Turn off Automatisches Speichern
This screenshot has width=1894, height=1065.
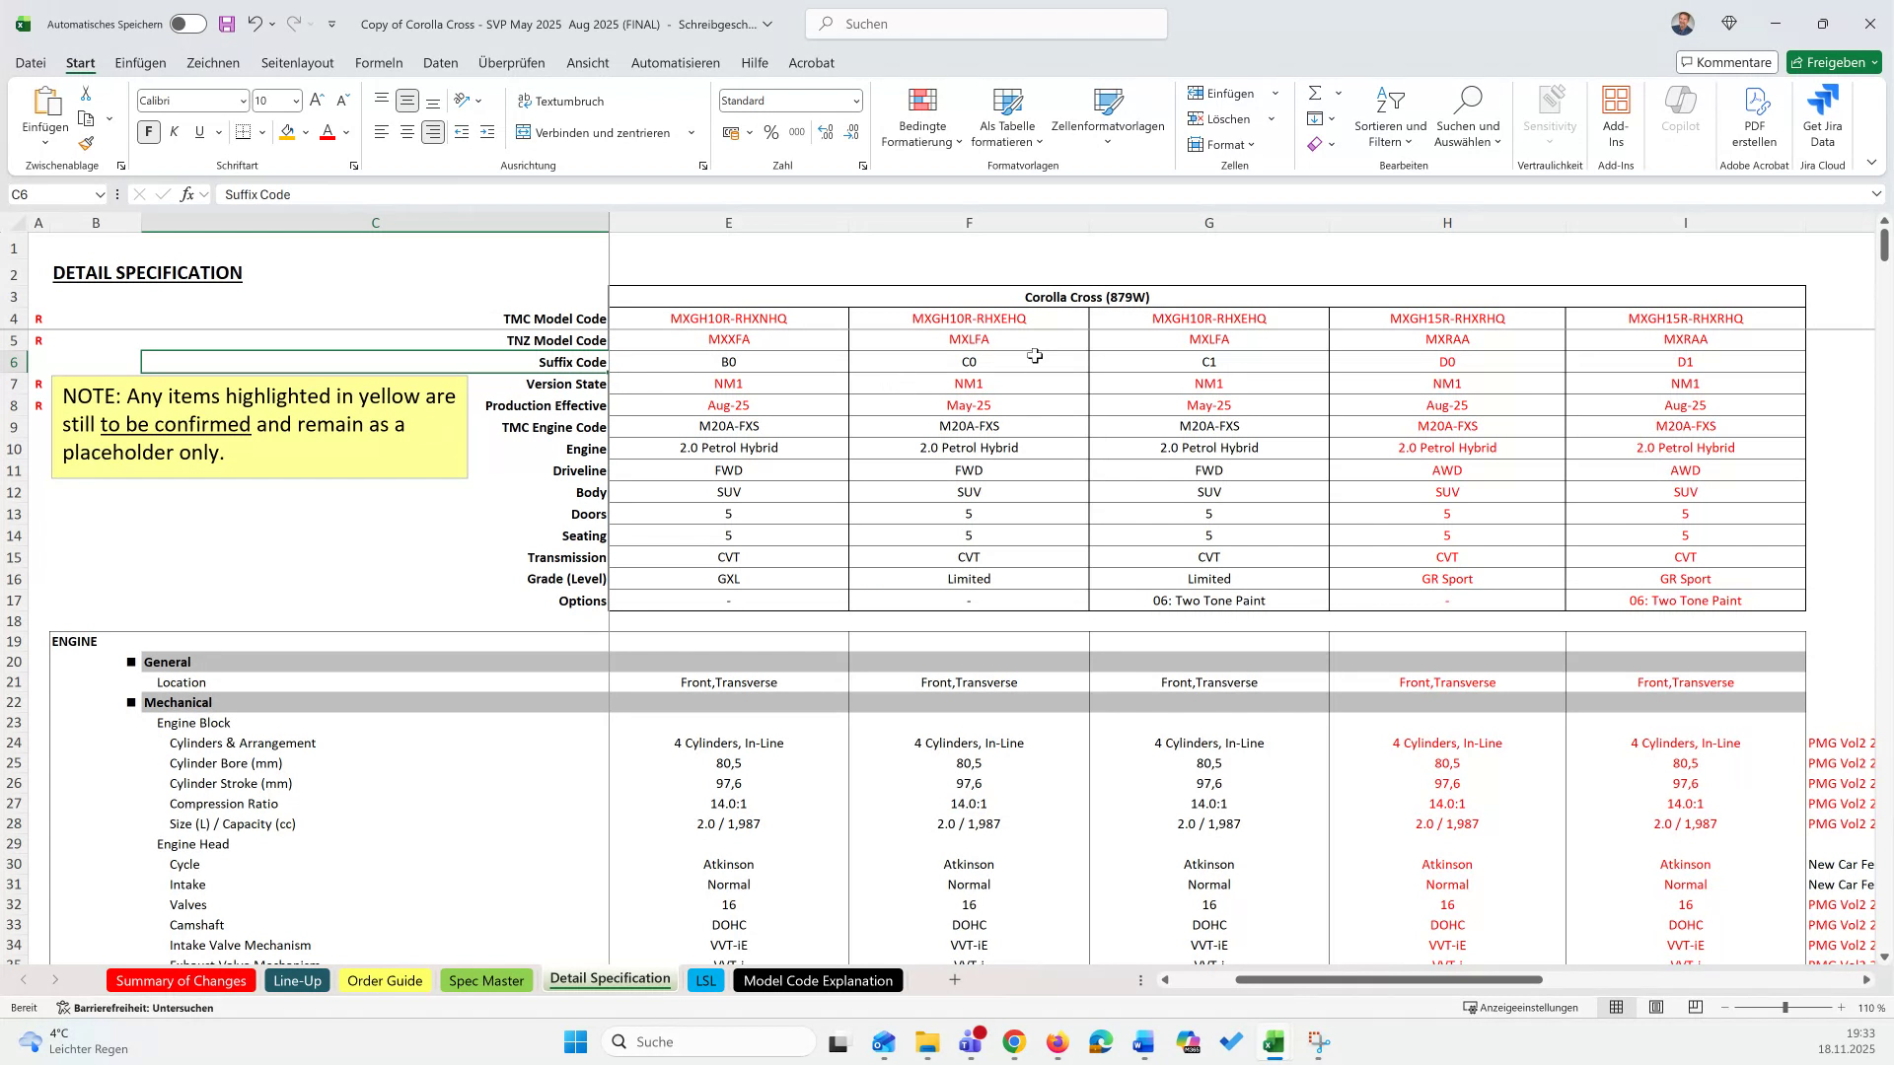185,24
